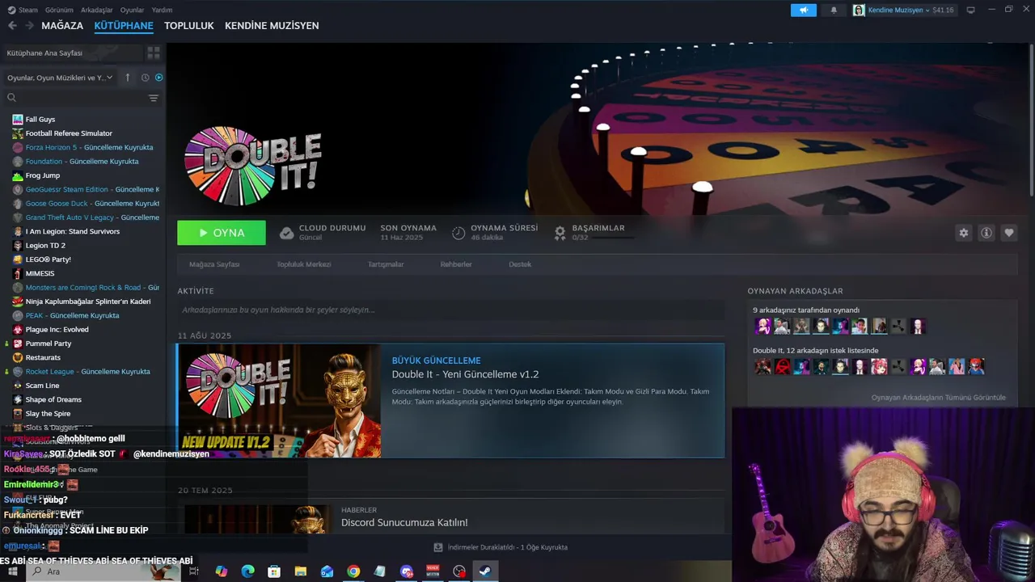Toggle the ready-to-play filter icon
The width and height of the screenshot is (1035, 582).
coord(158,78)
